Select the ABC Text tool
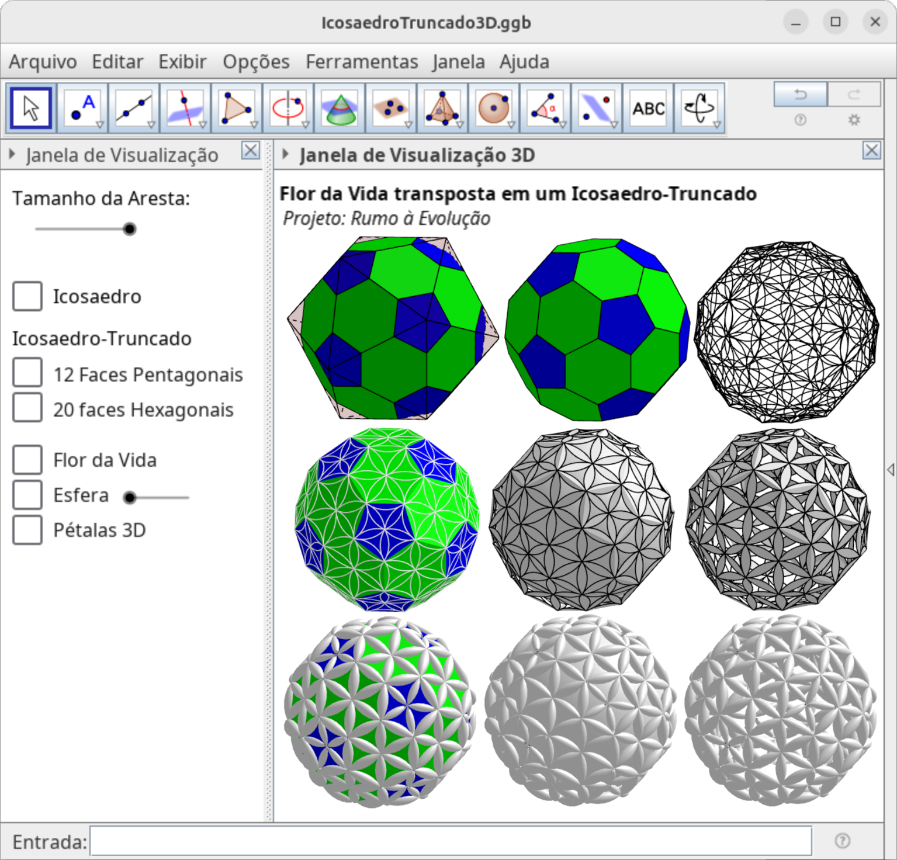Image resolution: width=897 pixels, height=860 pixels. pyautogui.click(x=648, y=108)
